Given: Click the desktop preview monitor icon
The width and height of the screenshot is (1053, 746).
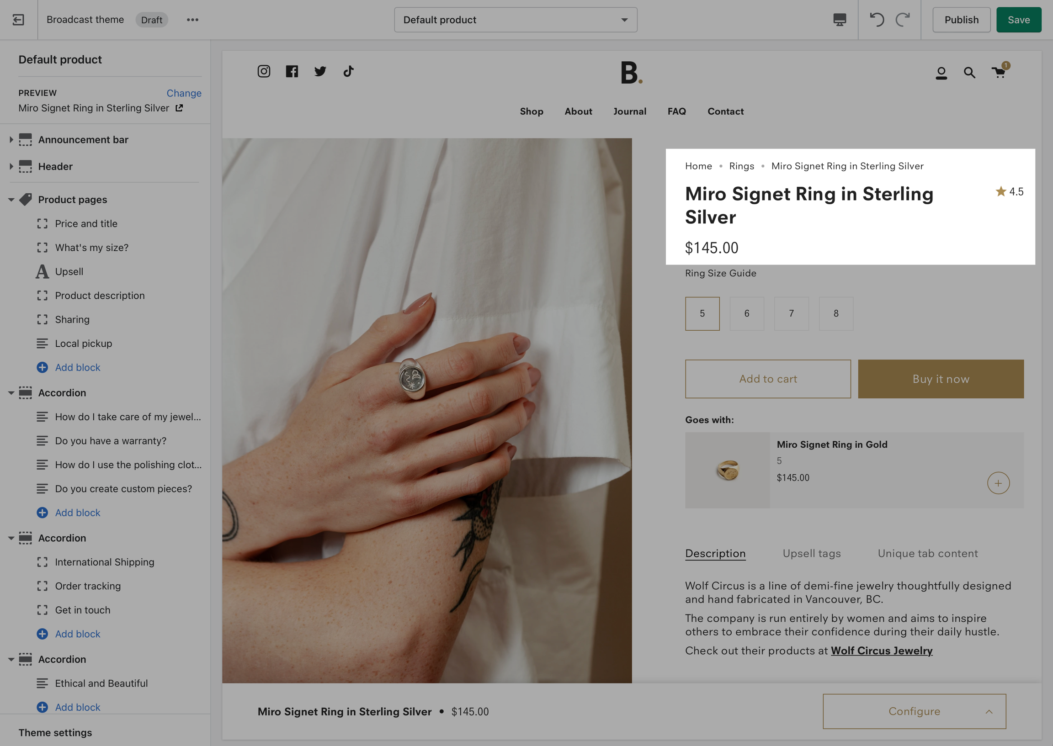Looking at the screenshot, I should 840,20.
